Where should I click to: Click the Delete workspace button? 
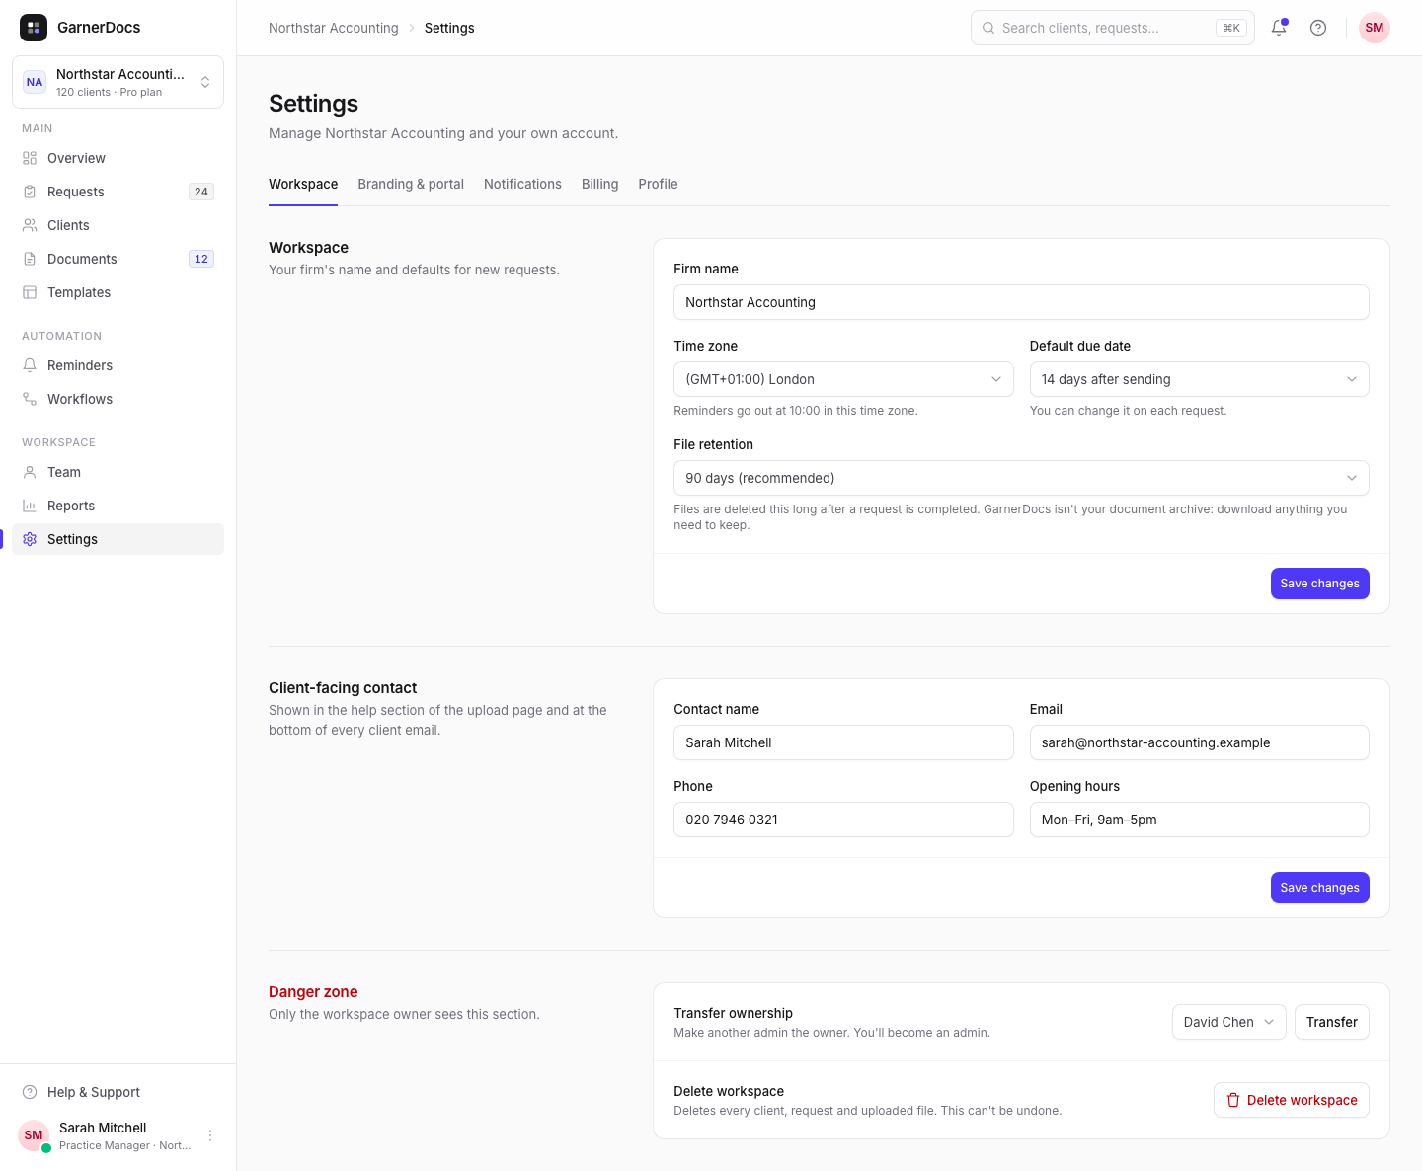pyautogui.click(x=1291, y=1100)
